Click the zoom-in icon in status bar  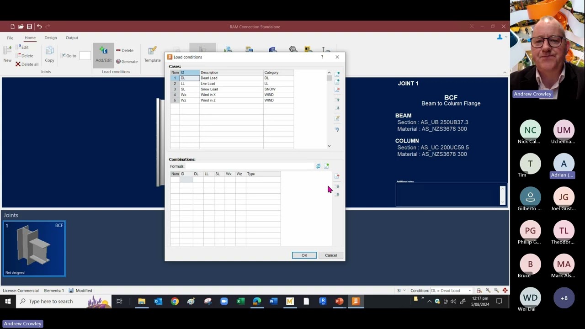[488, 291]
